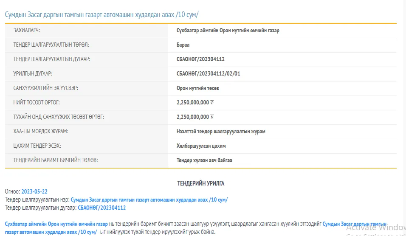Image resolution: width=406 pixels, height=236 pixels.
Task: Click ТУХАЙН ОНД САНХҮҮЖИХ ТӨСӨВТ ӨРТӨГ label
Action: click(x=59, y=117)
